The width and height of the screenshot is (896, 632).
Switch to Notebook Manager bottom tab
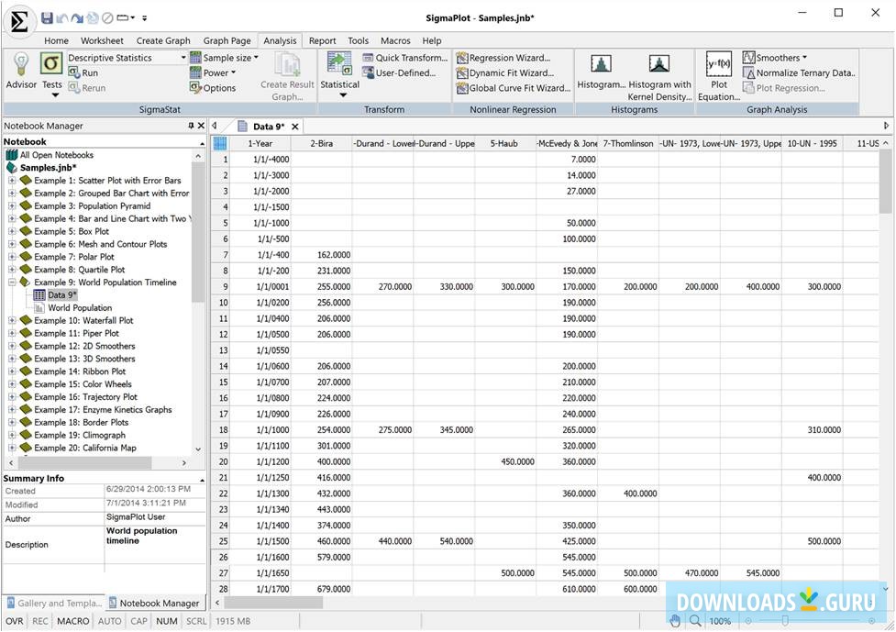pos(154,603)
